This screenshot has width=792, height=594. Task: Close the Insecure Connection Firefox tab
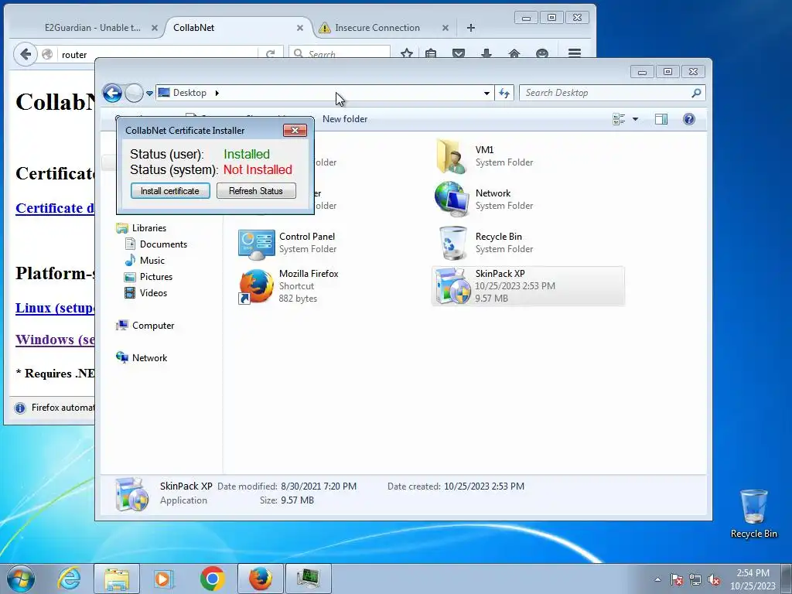click(x=445, y=29)
